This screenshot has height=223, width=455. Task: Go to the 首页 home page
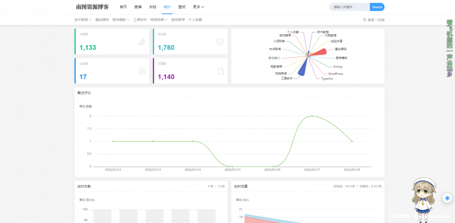pos(123,7)
